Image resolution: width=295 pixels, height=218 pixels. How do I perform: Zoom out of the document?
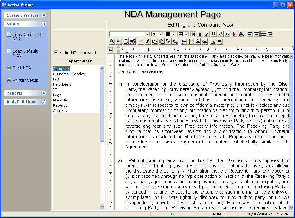point(112,41)
